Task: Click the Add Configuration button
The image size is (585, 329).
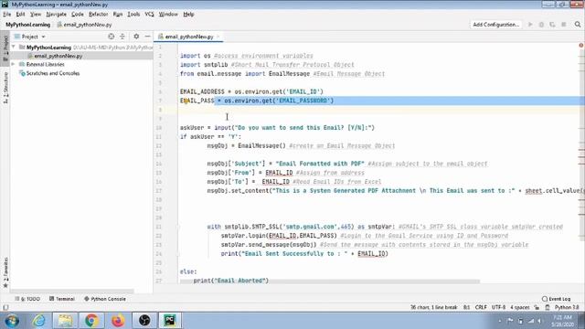Action: click(x=495, y=25)
